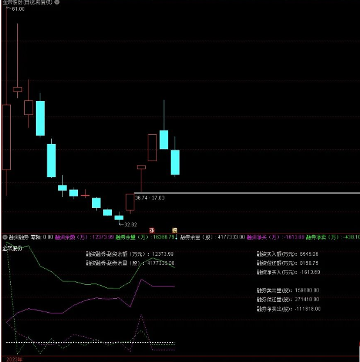Click the 2023年 date label on time axis
The width and height of the screenshot is (360, 362).
pyautogui.click(x=14, y=359)
